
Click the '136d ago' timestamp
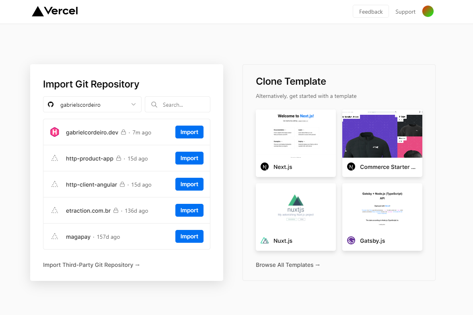point(136,211)
